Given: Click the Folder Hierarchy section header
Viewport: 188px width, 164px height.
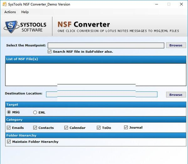Looking at the screenshot, I should tap(96, 135).
